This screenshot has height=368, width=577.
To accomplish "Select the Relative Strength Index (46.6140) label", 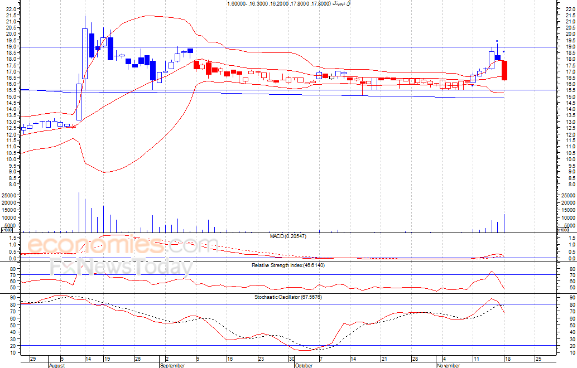I will [x=288, y=265].
